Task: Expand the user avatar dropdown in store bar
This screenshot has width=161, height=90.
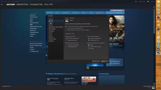Action: click(100, 13)
